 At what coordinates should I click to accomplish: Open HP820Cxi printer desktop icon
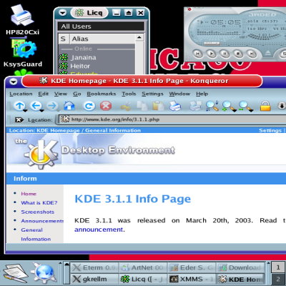pos(22,20)
